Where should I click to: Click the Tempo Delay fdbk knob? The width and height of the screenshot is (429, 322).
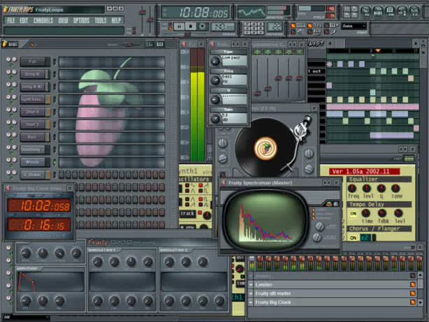(382, 213)
